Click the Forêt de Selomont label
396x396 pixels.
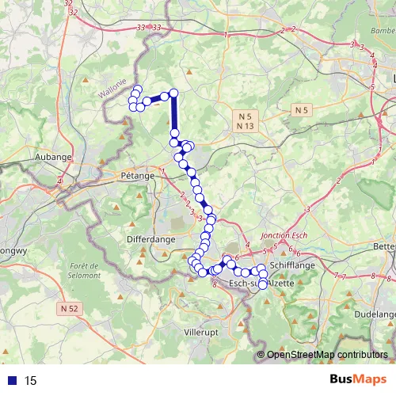pos(84,271)
